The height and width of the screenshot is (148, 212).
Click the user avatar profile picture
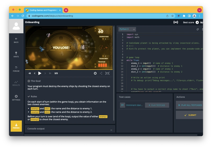pyautogui.click(x=16, y=26)
